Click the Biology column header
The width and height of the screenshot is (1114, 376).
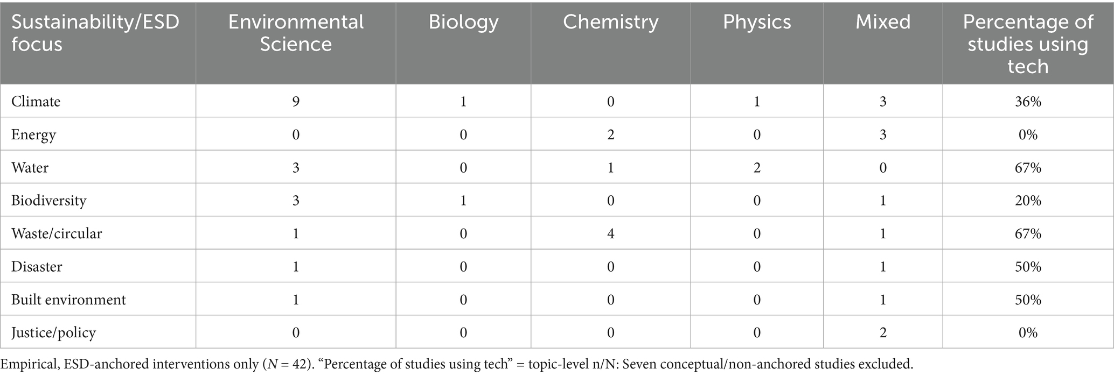[463, 22]
